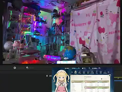Click the overlapping circles icon beside the gear
Viewport: 122px width, 92px height.
(x=27, y=68)
